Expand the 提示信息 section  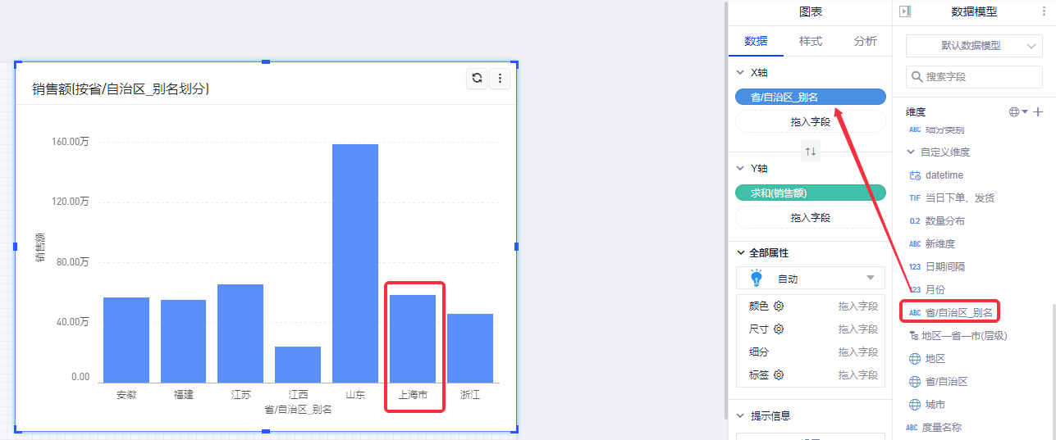coord(740,416)
